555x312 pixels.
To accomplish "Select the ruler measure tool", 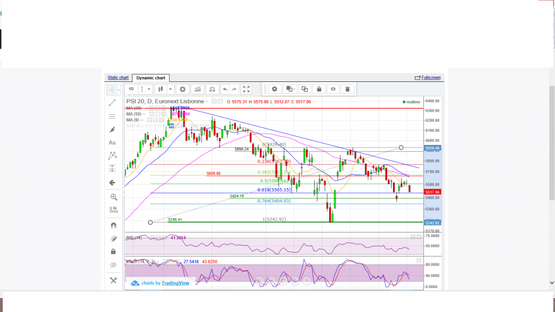I will tap(114, 209).
